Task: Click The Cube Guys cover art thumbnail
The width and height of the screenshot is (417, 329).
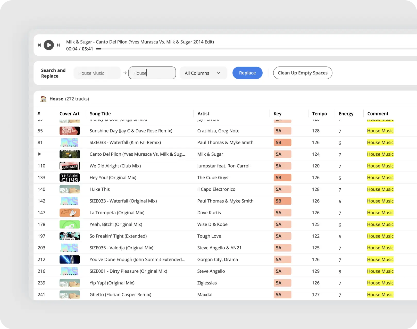Action: pyautogui.click(x=70, y=178)
